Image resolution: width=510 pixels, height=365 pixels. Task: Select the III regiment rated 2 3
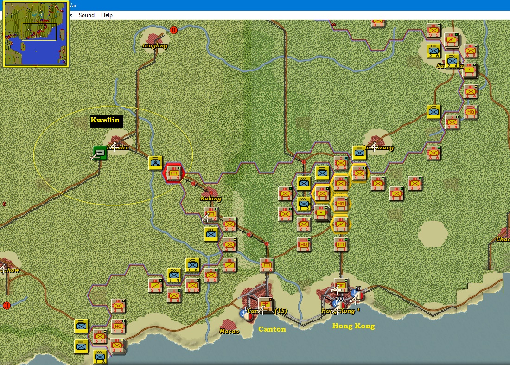[155, 285]
